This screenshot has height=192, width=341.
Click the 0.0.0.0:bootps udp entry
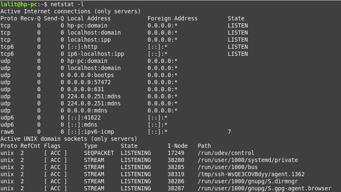[90, 75]
